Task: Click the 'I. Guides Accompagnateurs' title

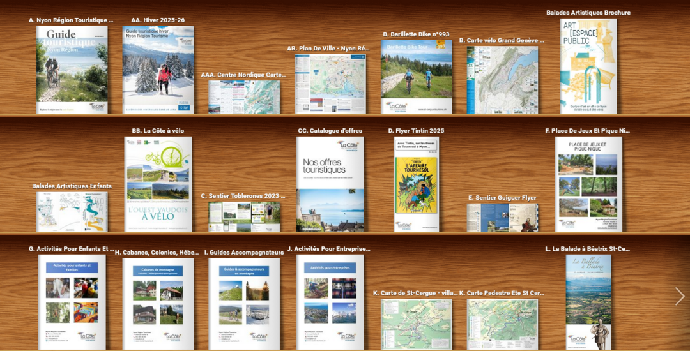Action: point(244,253)
